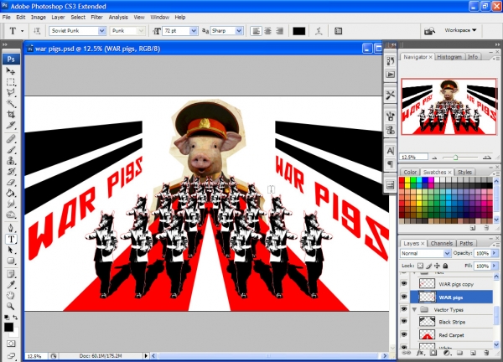
Task: Click the text color swatch in options bar
Action: (298, 31)
